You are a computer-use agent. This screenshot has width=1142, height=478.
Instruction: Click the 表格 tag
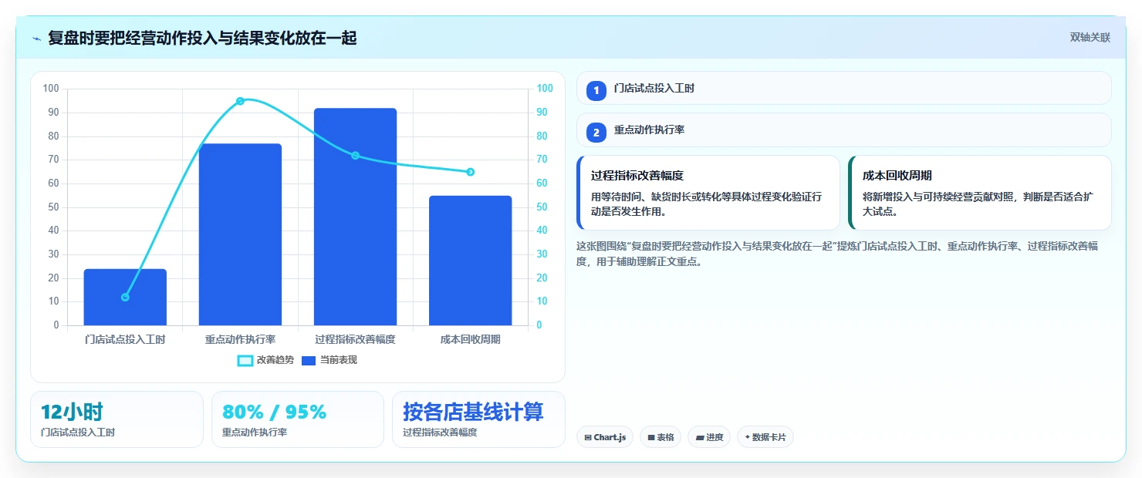point(661,437)
